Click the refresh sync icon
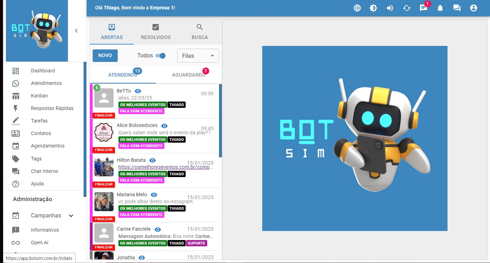Viewport: 490px width, 263px height. [407, 8]
